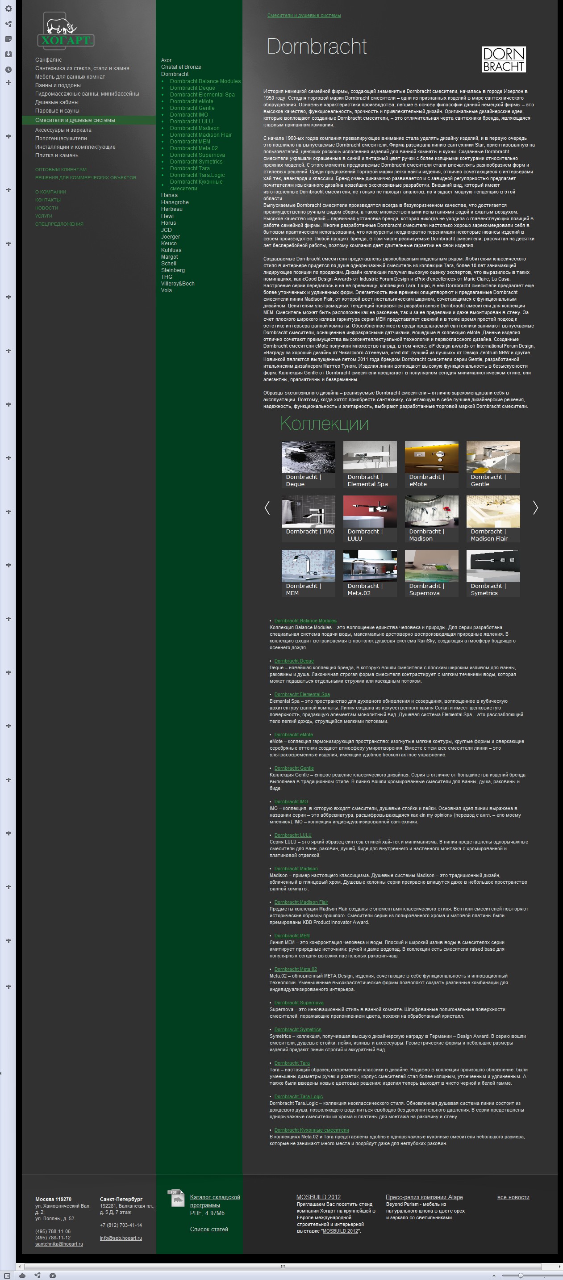The height and width of the screenshot is (1280, 563).
Task: Open Список статей link
Action: [209, 1230]
